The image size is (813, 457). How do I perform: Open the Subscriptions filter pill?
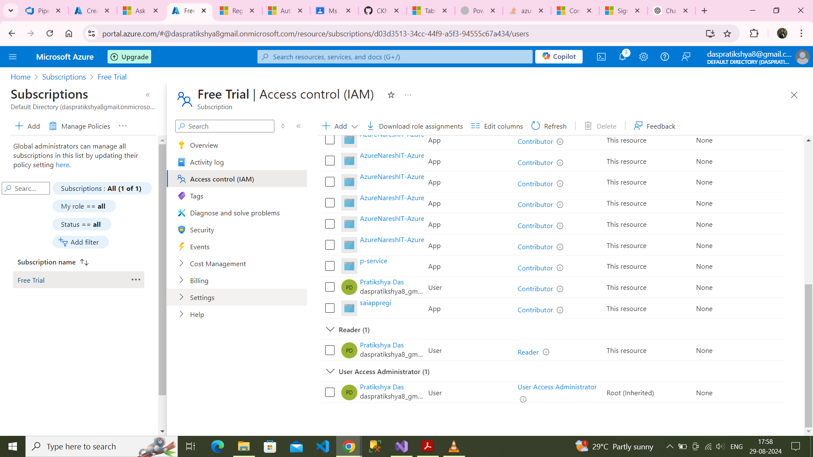click(102, 188)
